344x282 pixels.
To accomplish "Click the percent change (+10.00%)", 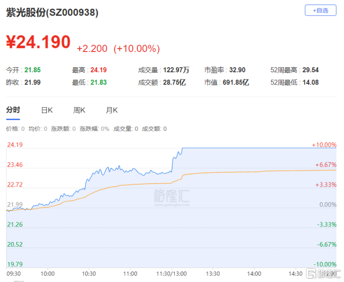I will point(137,49).
